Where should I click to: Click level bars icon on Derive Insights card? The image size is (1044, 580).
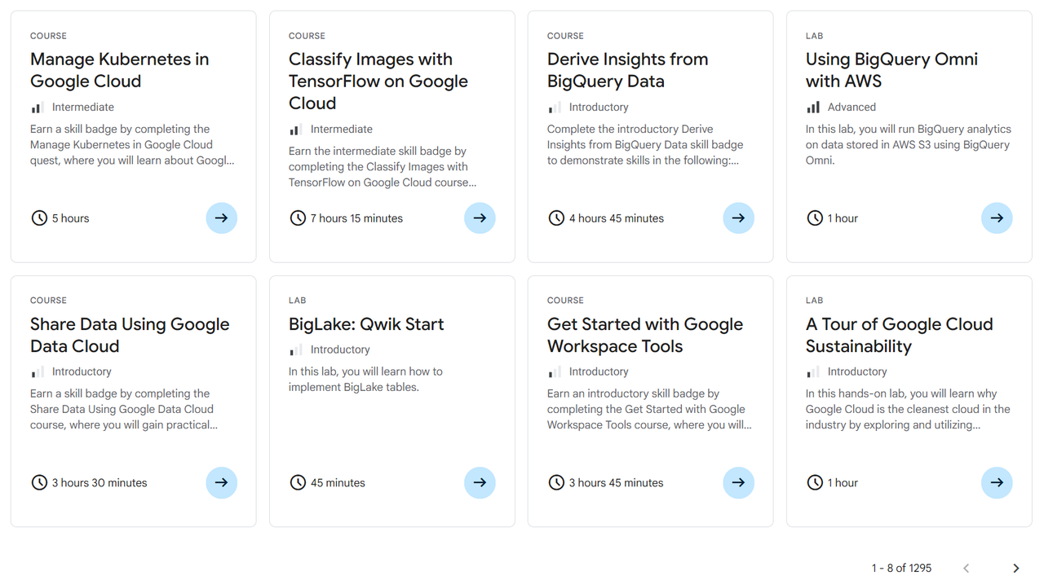555,108
